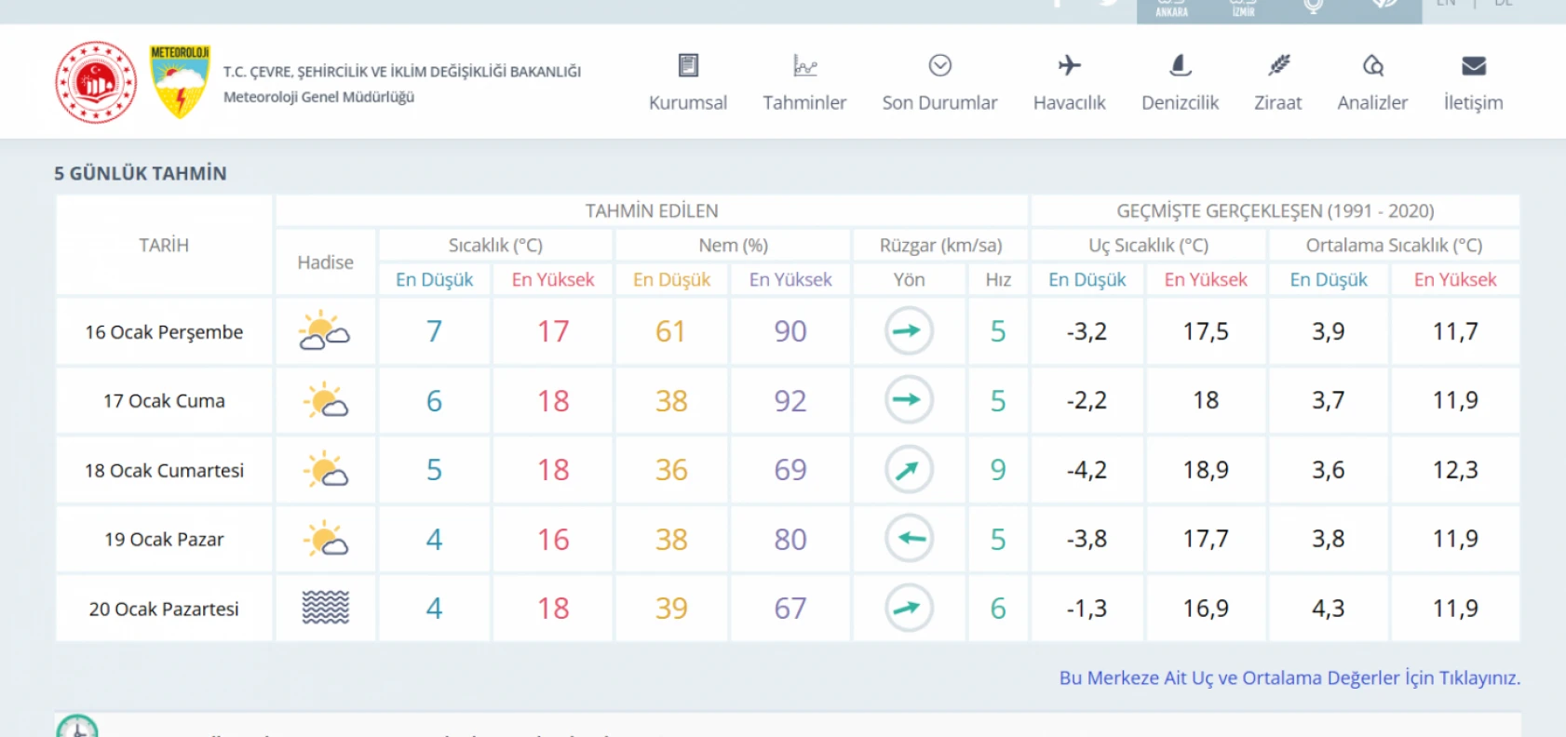Screen dimensions: 1566x737
Task: Open the Kurumsal menu
Action: coord(687,83)
